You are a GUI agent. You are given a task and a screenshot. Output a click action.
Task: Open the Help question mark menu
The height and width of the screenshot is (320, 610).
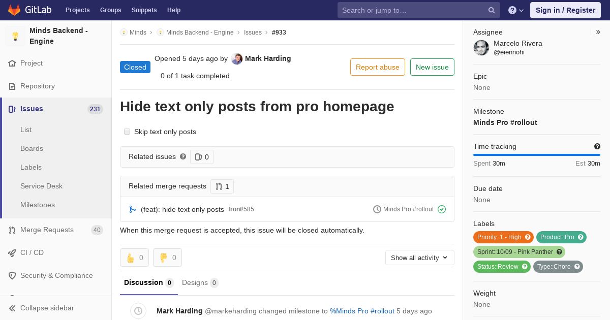pyautogui.click(x=516, y=10)
